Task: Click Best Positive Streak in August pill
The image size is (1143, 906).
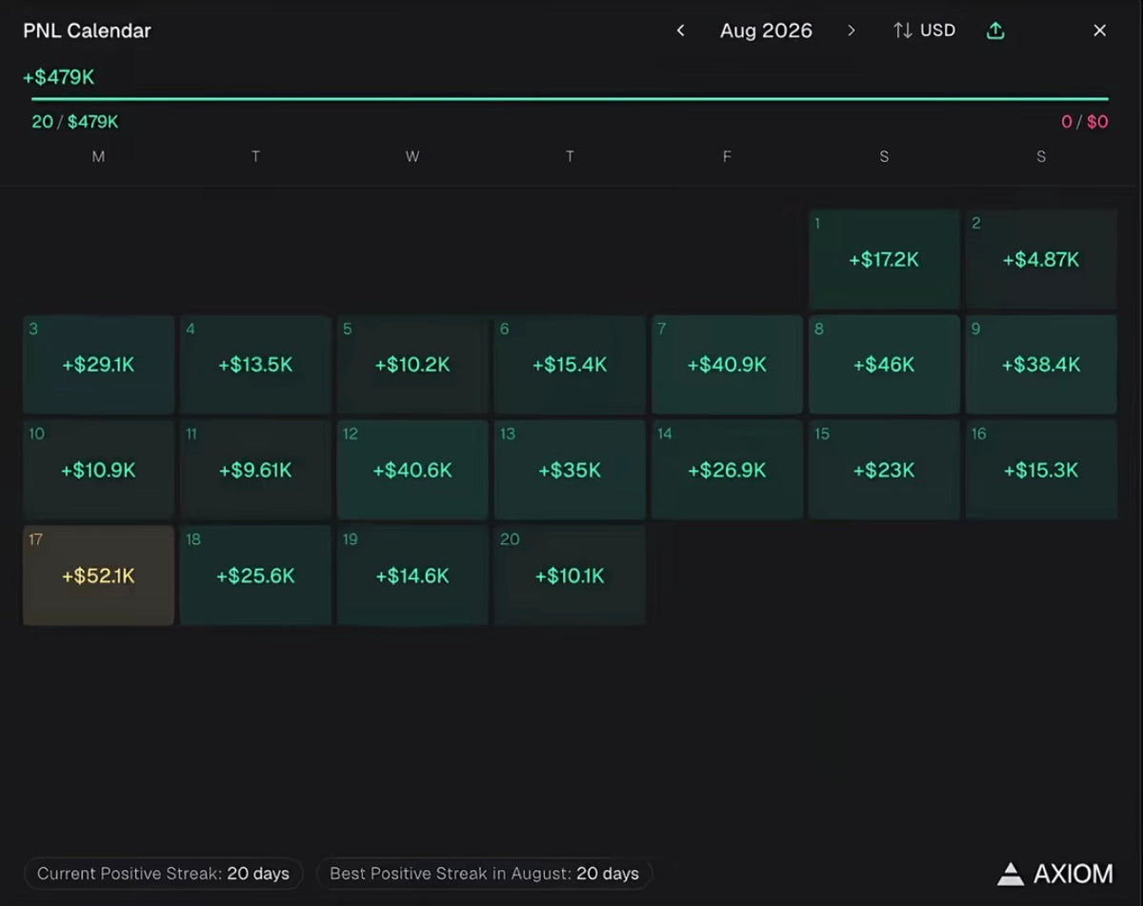Action: click(x=484, y=874)
